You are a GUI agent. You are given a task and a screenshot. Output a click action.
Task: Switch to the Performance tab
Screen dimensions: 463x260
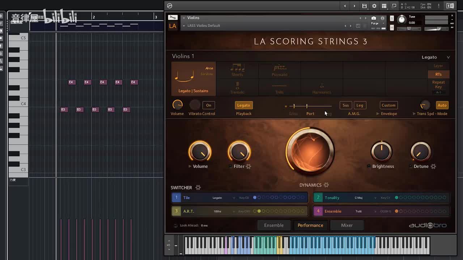pos(310,225)
